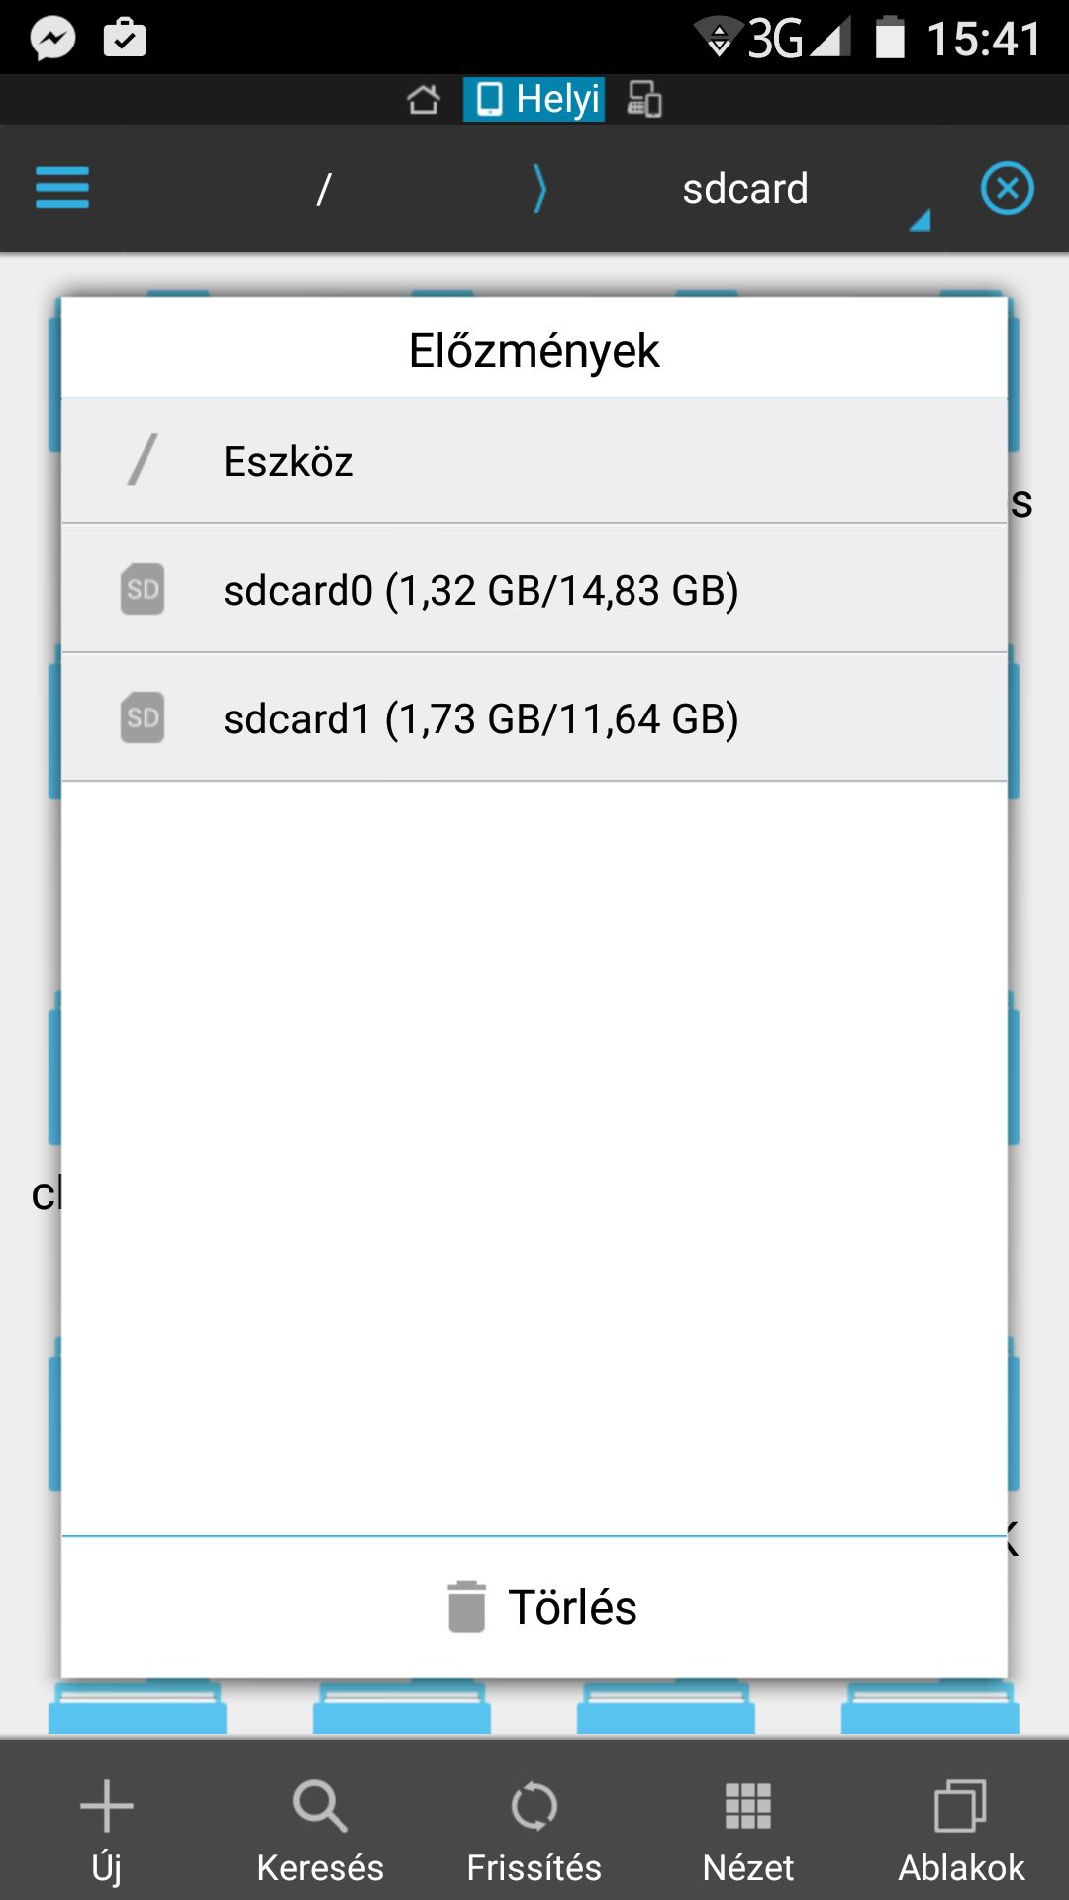Click the sdcard0 SD card icon
The width and height of the screenshot is (1069, 1900).
click(143, 589)
